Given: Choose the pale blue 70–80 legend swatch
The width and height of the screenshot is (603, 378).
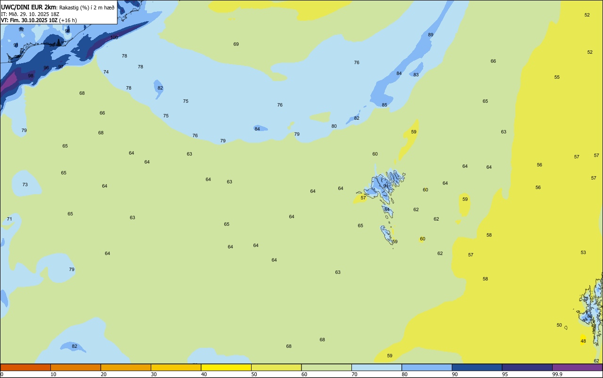Looking at the screenshot, I should [x=376, y=367].
